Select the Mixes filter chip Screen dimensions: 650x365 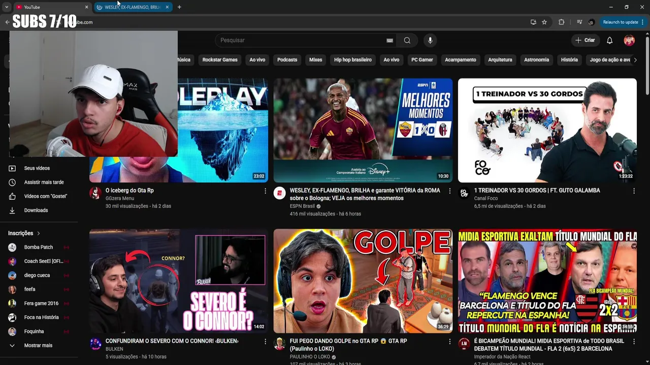(315, 60)
